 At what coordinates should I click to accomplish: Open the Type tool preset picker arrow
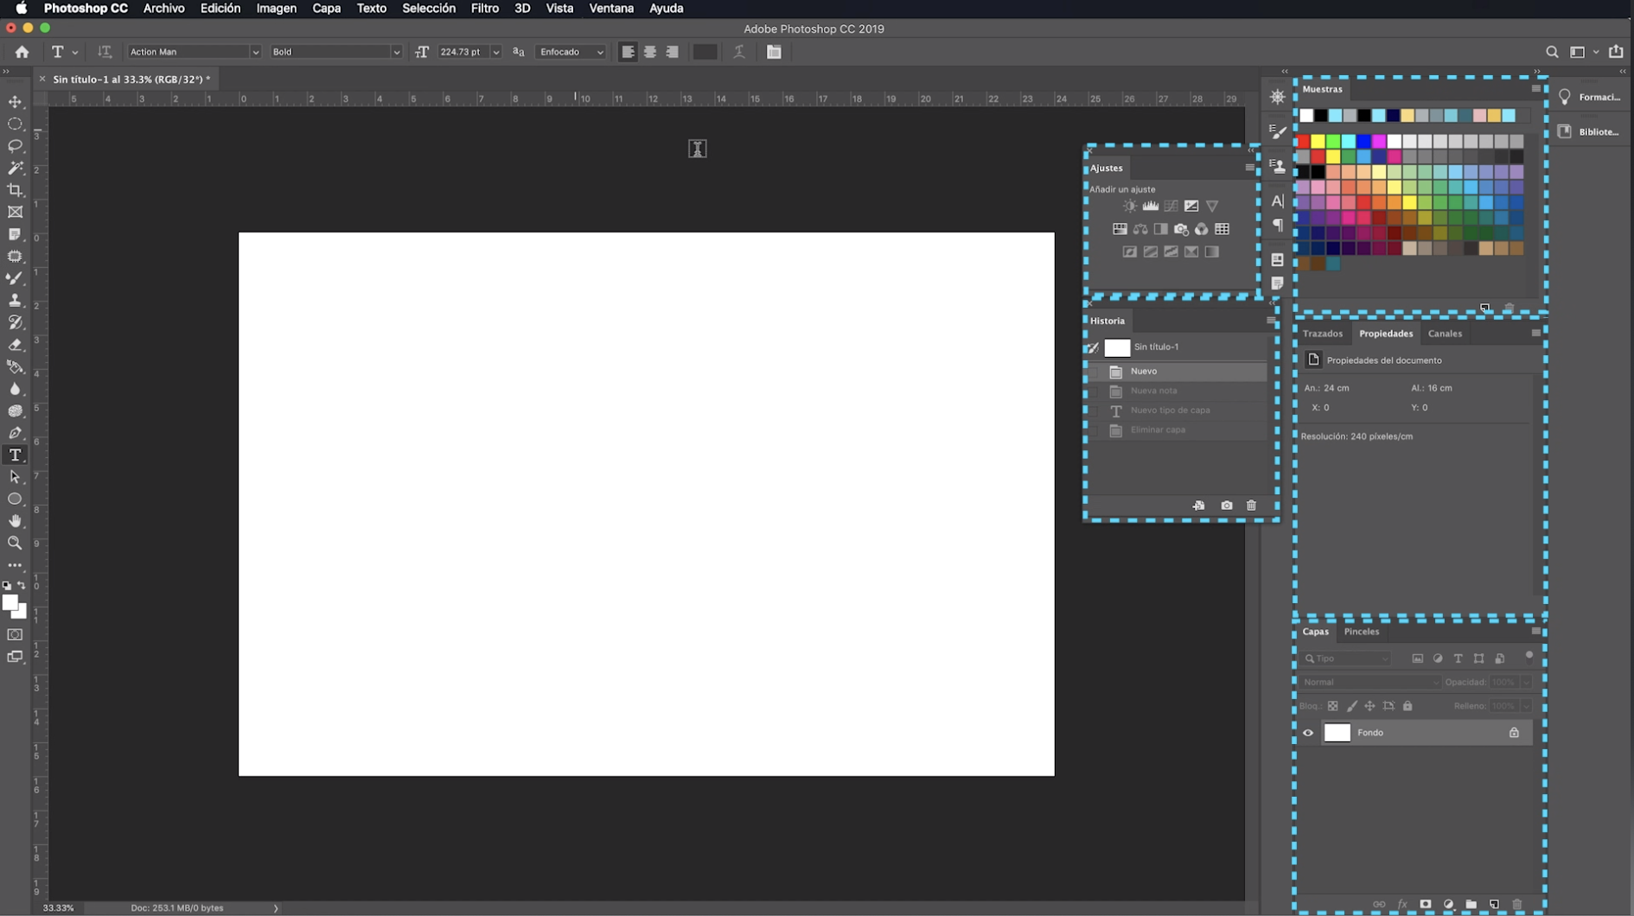(75, 53)
